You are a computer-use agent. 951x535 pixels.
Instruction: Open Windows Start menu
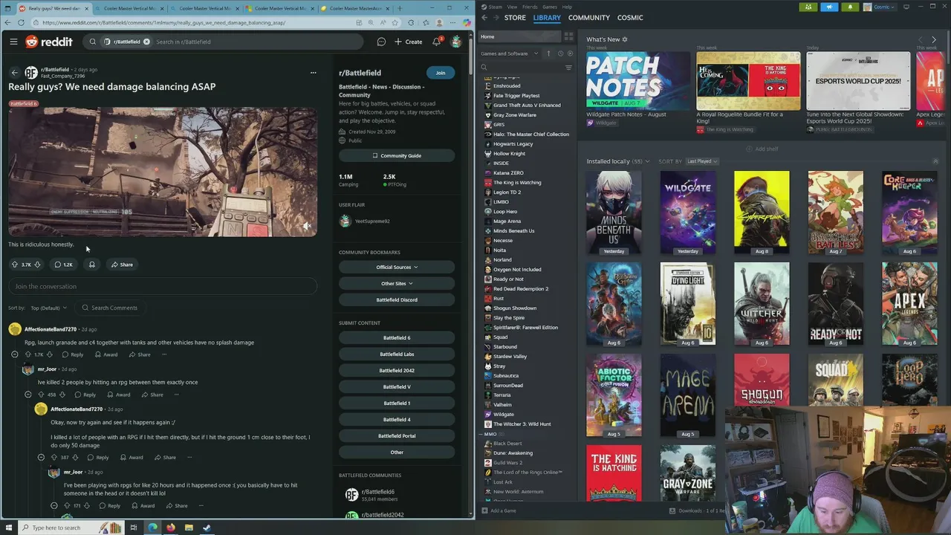tap(9, 528)
